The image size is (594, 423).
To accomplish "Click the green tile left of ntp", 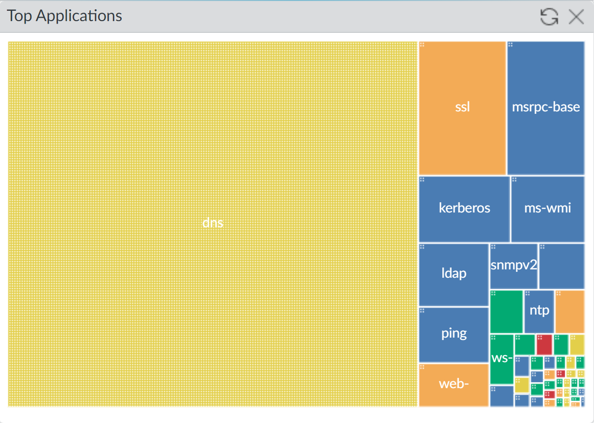I will 506,312.
